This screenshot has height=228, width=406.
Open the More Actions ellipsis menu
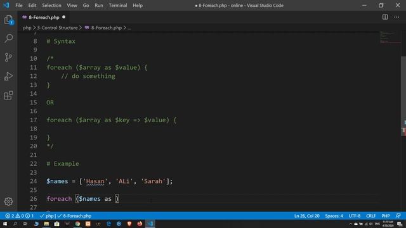[x=396, y=17]
